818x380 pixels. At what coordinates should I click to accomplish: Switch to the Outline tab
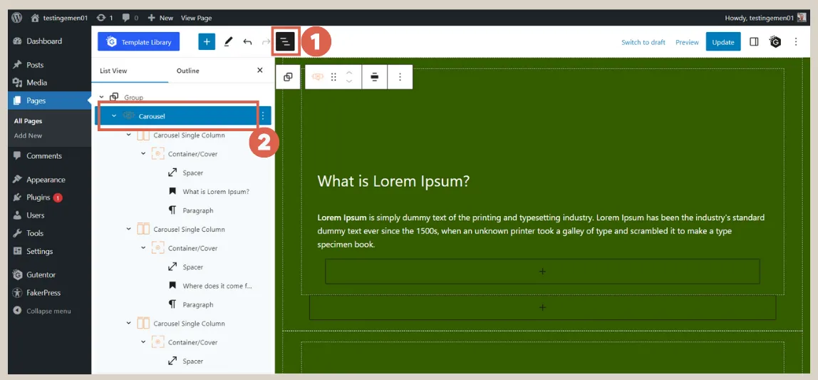pyautogui.click(x=188, y=71)
